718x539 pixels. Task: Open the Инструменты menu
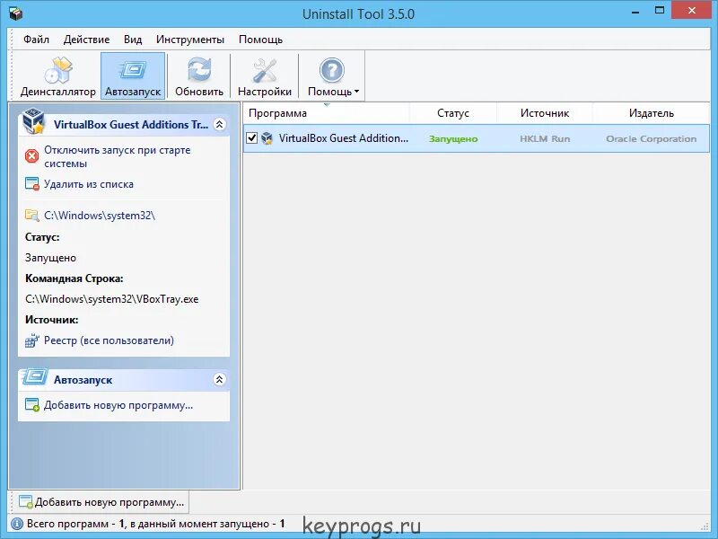pos(190,40)
